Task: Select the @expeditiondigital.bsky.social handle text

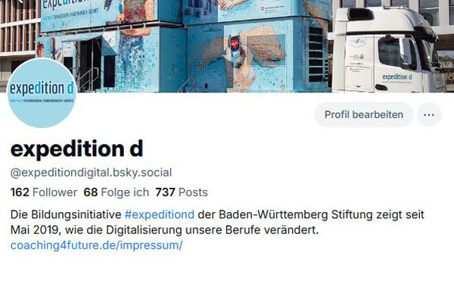Action: (x=92, y=173)
